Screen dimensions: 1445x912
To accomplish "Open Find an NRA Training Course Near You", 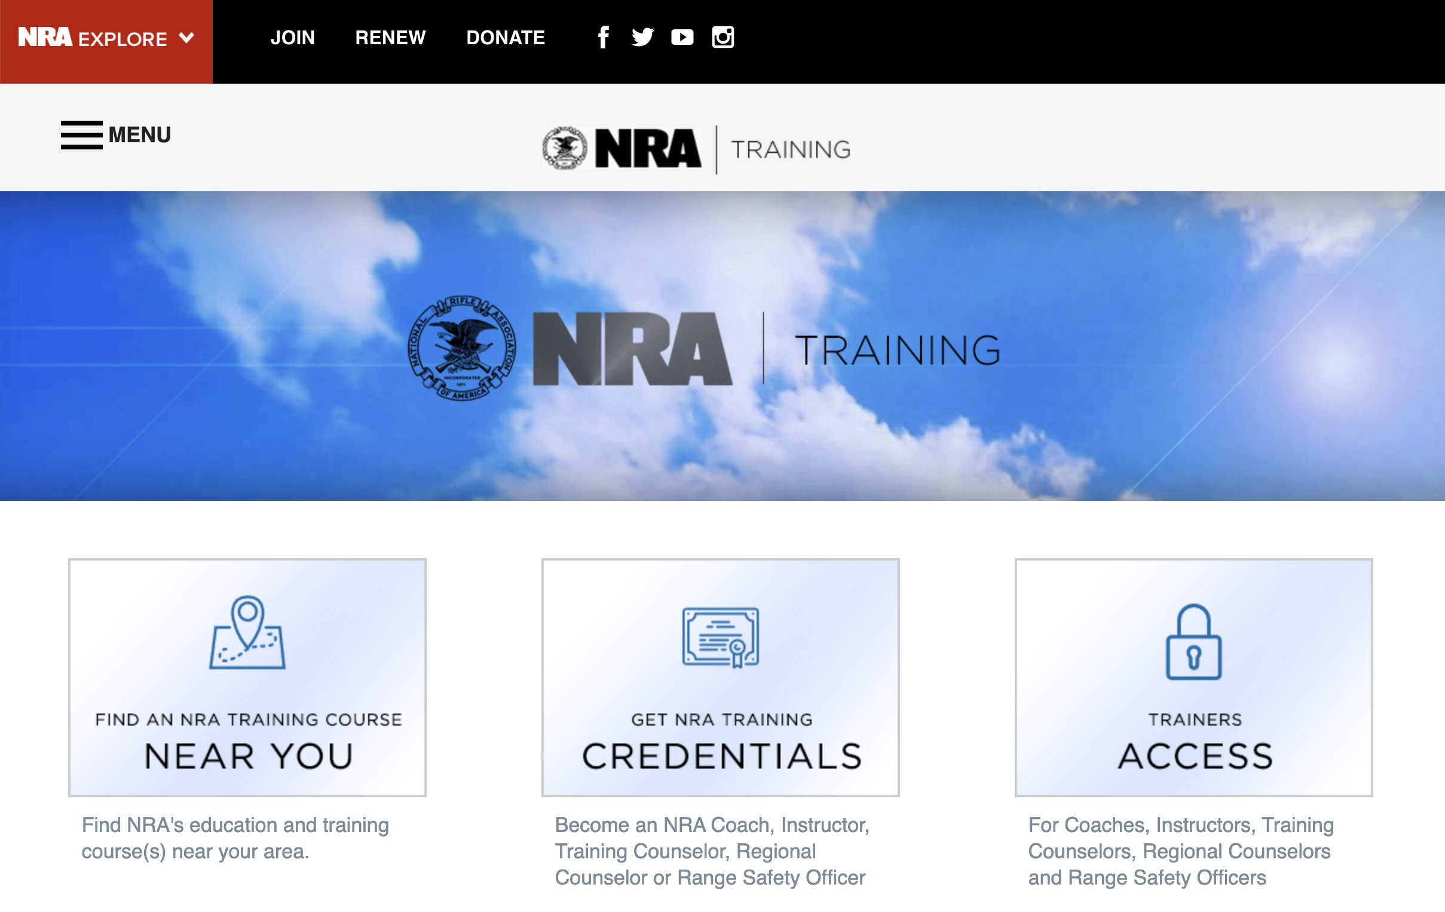I will click(x=247, y=677).
